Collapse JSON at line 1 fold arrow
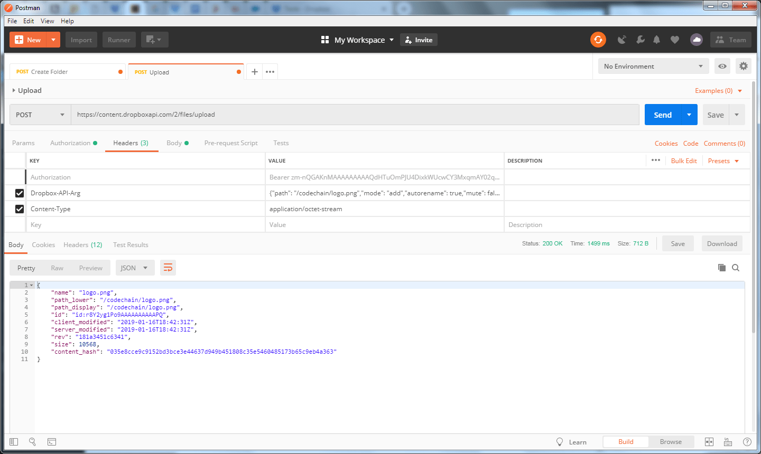761x454 pixels. pyautogui.click(x=32, y=285)
